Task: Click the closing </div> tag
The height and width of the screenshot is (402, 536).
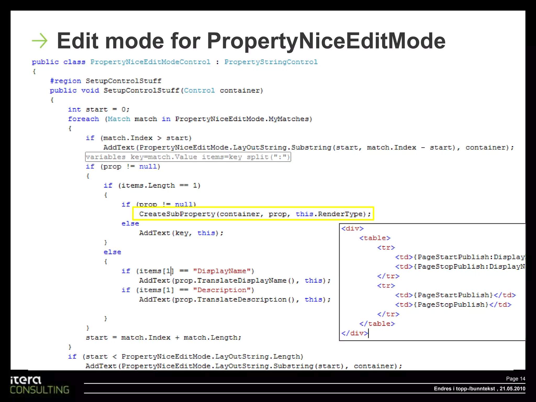Action: [355, 333]
